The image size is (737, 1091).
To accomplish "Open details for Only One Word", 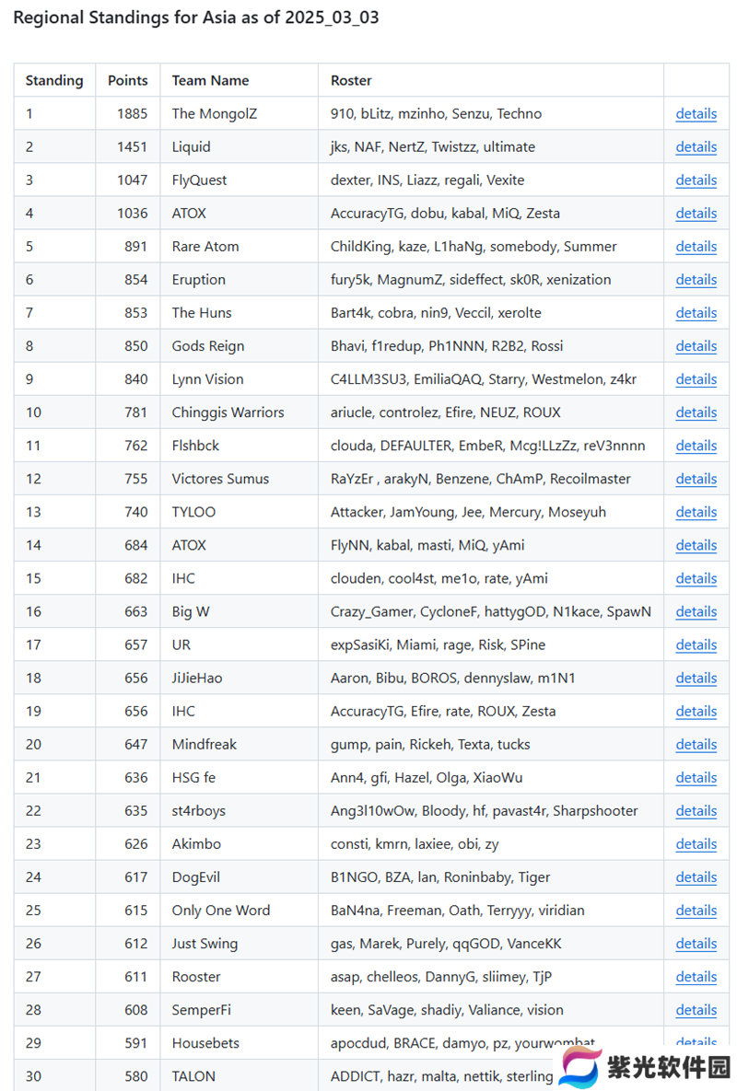I will [696, 911].
